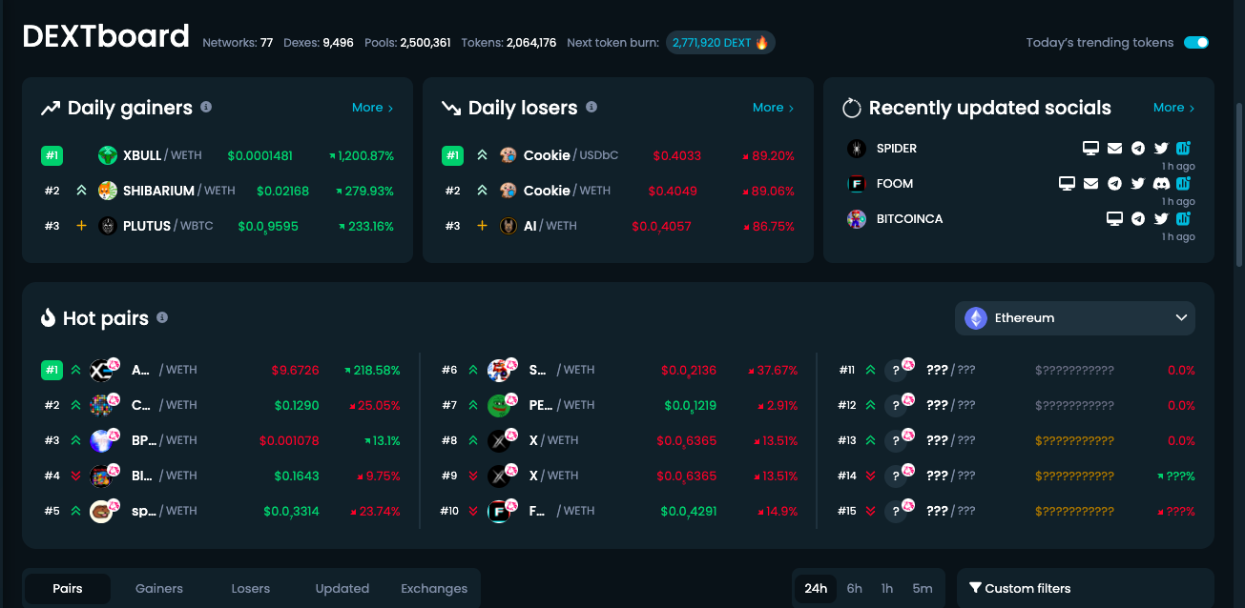Click the XBULL token logo
This screenshot has height=608, width=1245.
point(108,155)
